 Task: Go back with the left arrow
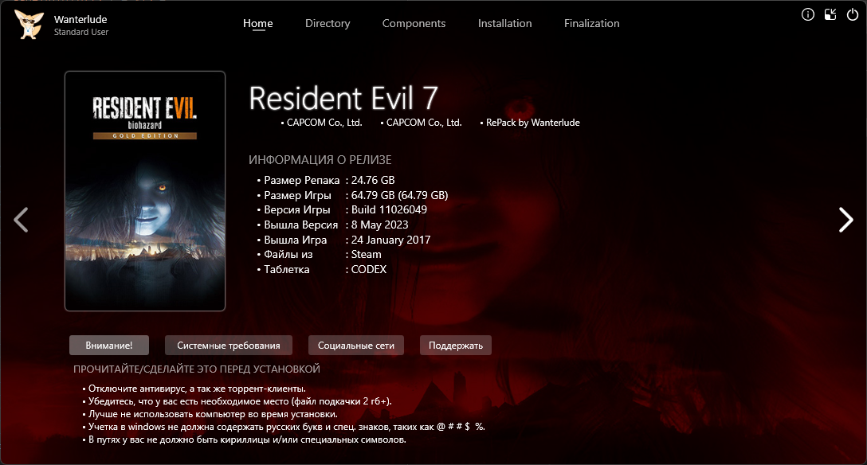click(x=22, y=220)
